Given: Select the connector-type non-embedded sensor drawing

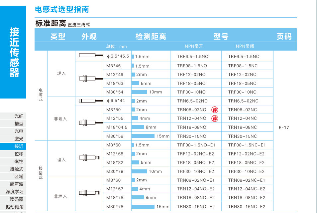Looking at the screenshot, I should click(x=89, y=193).
